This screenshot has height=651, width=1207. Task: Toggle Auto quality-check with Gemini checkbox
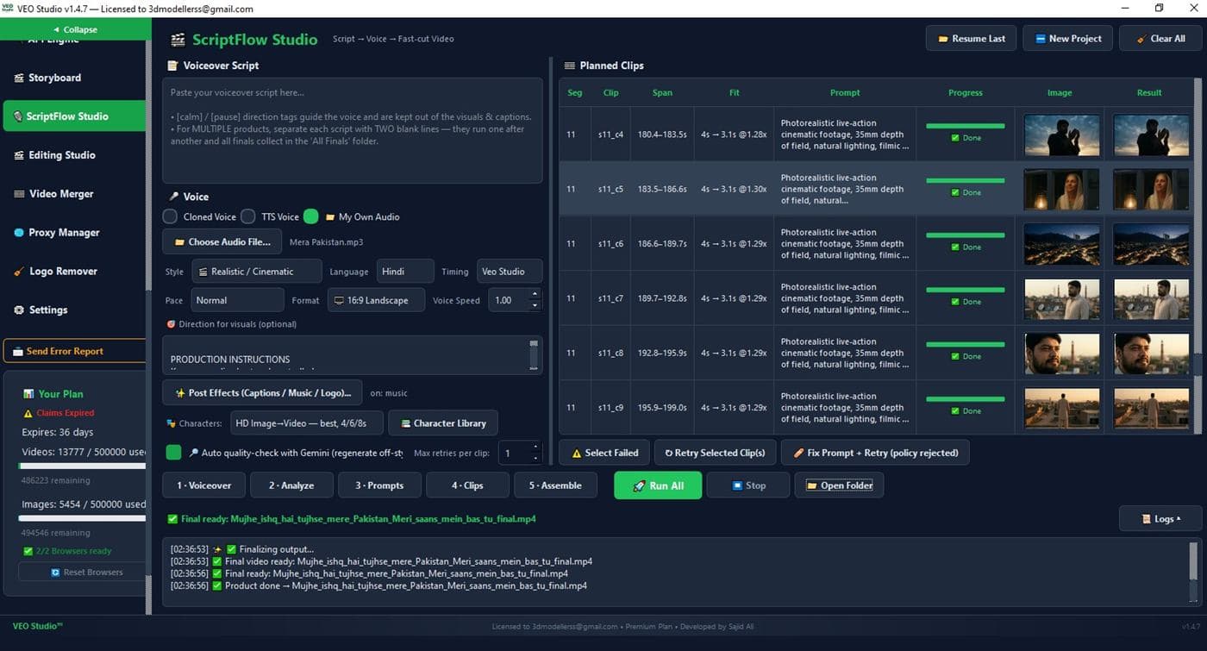pyautogui.click(x=173, y=453)
